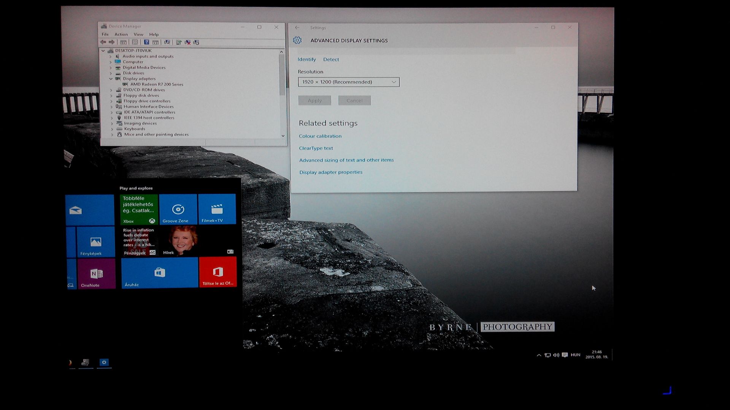The height and width of the screenshot is (410, 730).
Task: Click the Forward arrow in Device Manager toolbar
Action: (111, 42)
